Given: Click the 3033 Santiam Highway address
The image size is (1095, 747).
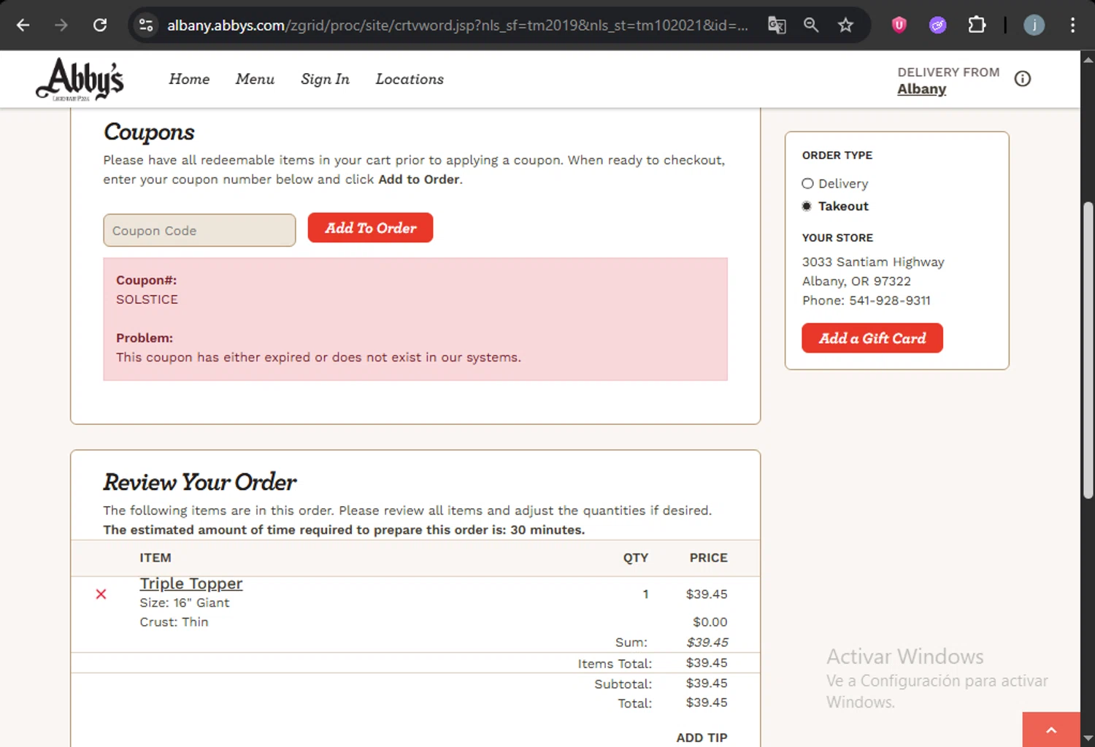Looking at the screenshot, I should pyautogui.click(x=873, y=262).
